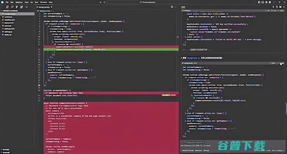Open the claude-3.5-sonnet model dropdown
The width and height of the screenshot is (287, 154).
188,151
